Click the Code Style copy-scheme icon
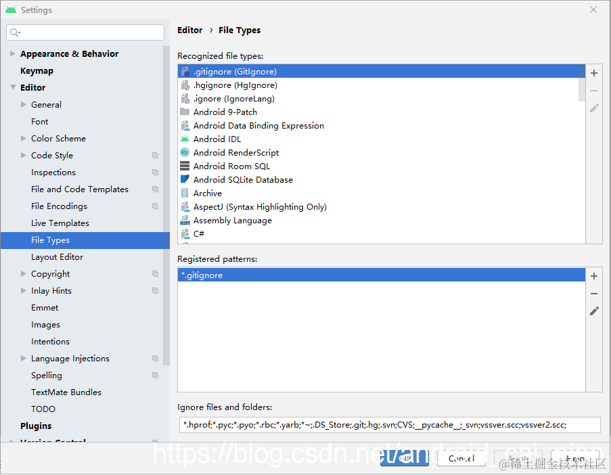The height and width of the screenshot is (475, 611). 155,155
